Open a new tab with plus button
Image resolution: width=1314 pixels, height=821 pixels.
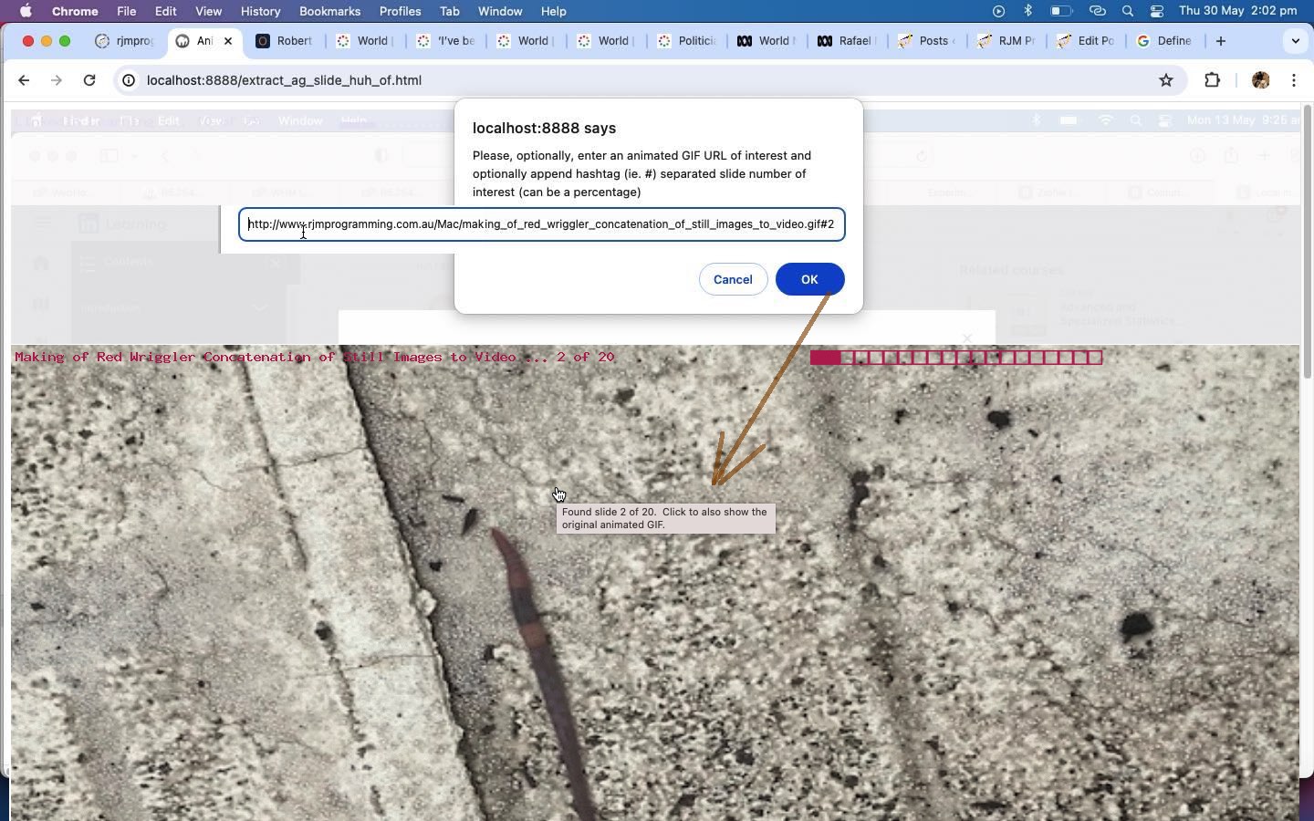pos(1221,41)
